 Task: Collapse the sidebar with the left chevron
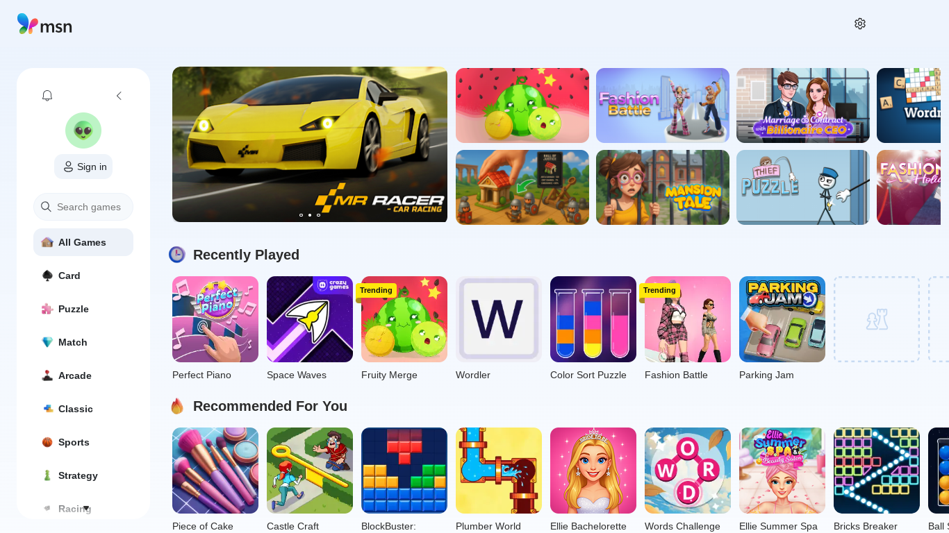click(119, 96)
